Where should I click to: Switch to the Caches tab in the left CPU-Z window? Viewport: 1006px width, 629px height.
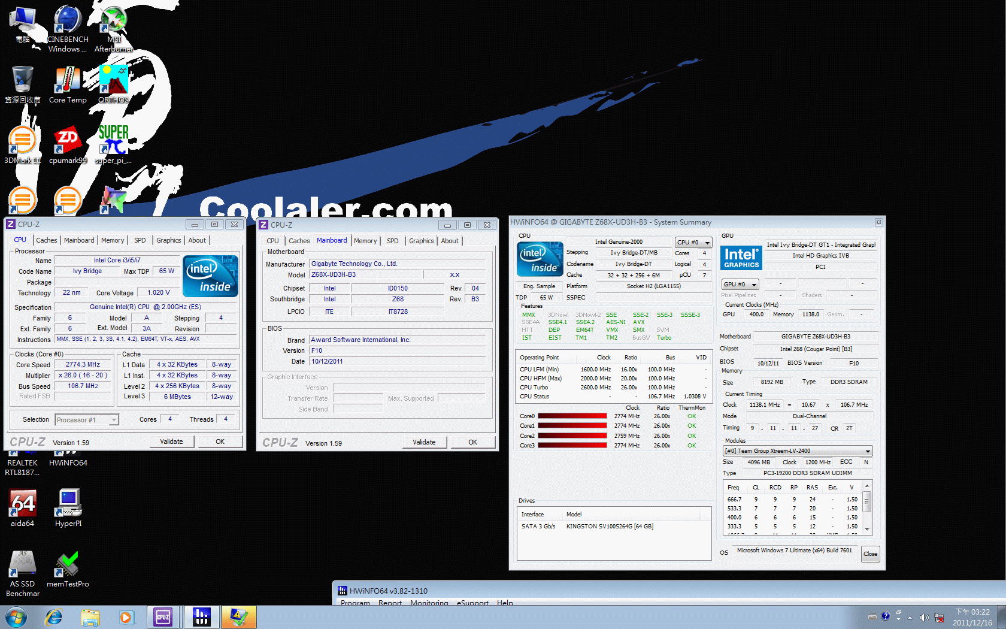[47, 240]
